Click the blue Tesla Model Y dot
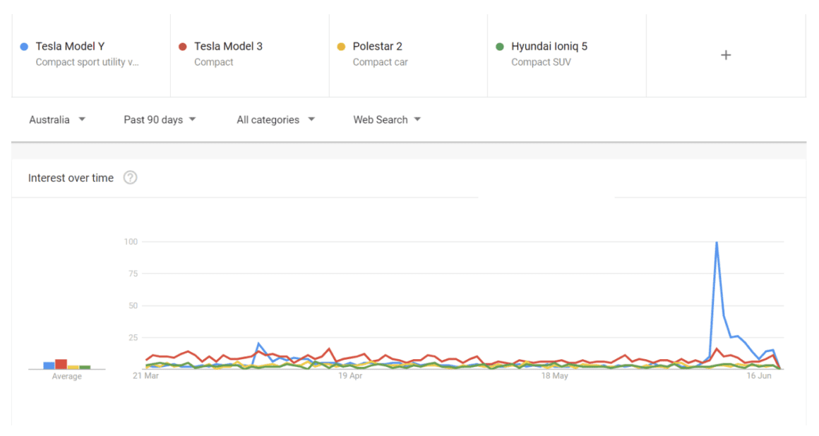819x436 pixels. click(25, 47)
